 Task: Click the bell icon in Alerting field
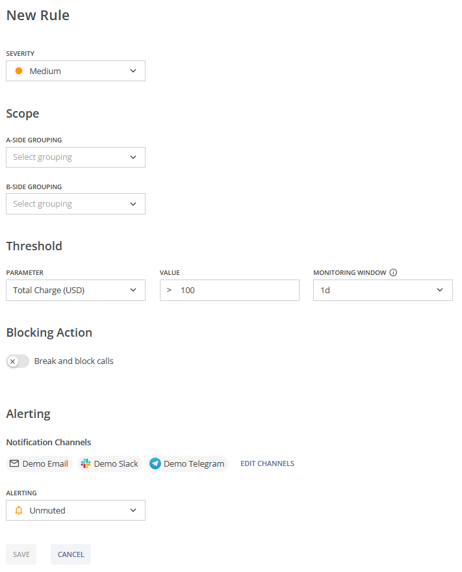pos(19,510)
